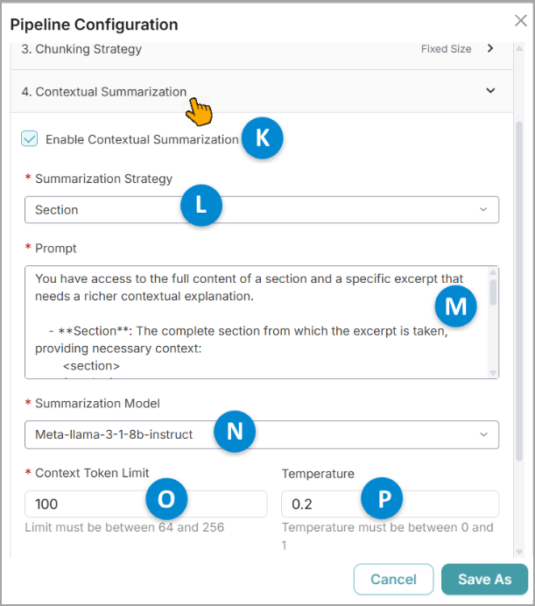
Task: Open the Summarization Strategy dropdown
Action: coord(262,210)
